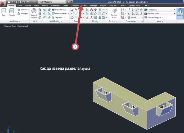Click the Polysolid tool

point(23,9)
